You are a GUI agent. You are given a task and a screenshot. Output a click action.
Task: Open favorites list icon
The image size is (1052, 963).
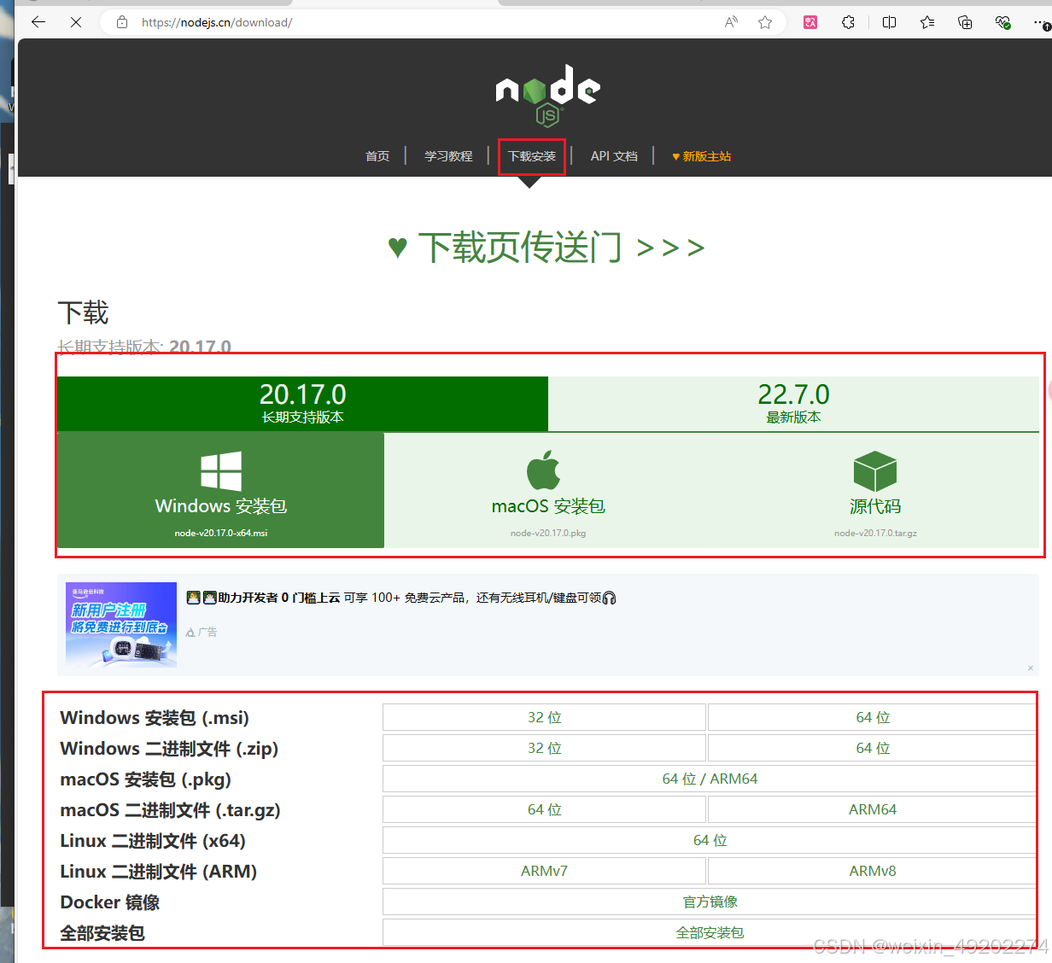tap(927, 22)
